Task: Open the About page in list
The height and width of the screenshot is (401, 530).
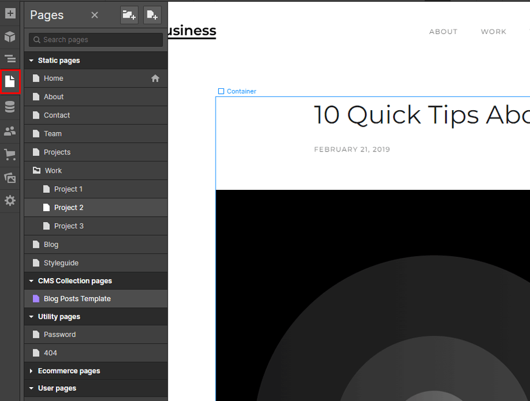Action: [x=96, y=97]
